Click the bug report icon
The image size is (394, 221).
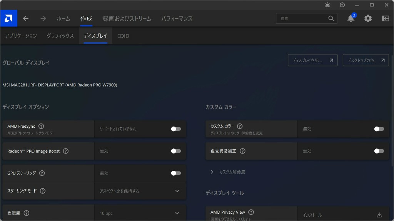click(327, 5)
